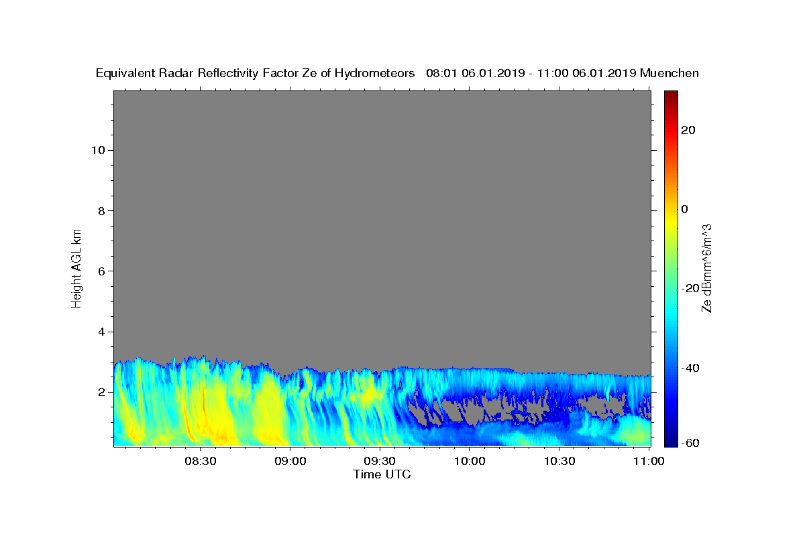Select the 09:30 time tick label
The height and width of the screenshot is (536, 805).
tap(380, 461)
